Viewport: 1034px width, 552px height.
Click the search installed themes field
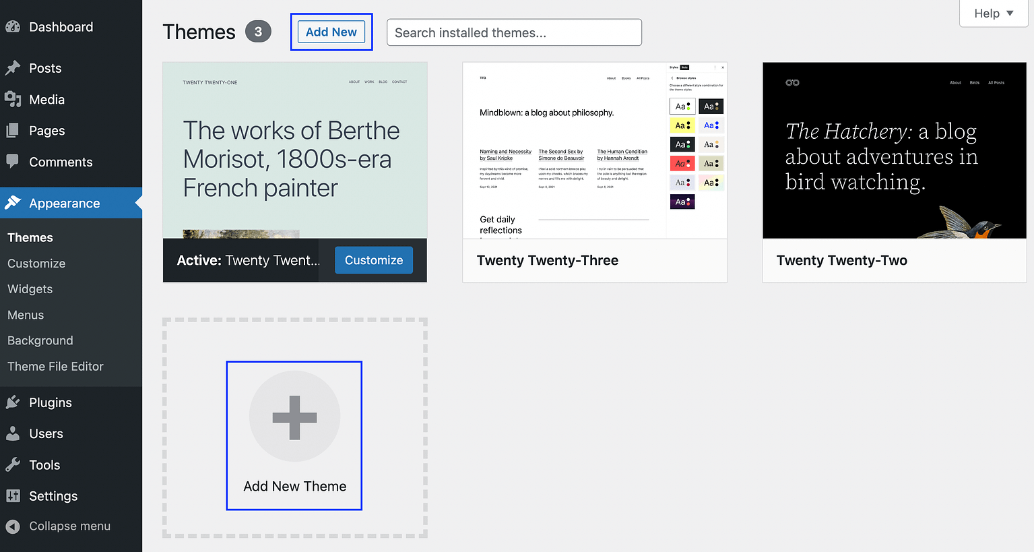click(514, 32)
